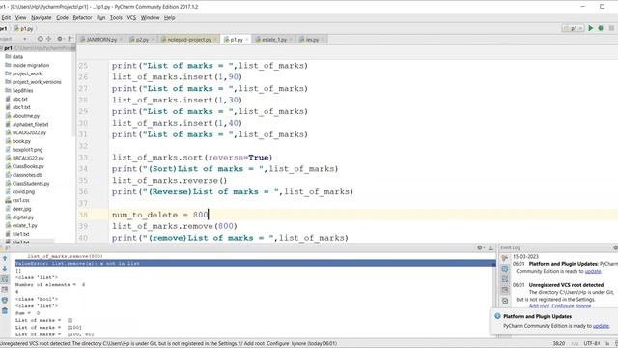Click Configure link in Event Log
The width and height of the screenshot is (618, 348).
[563, 306]
